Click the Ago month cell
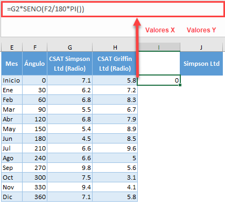 12,158
